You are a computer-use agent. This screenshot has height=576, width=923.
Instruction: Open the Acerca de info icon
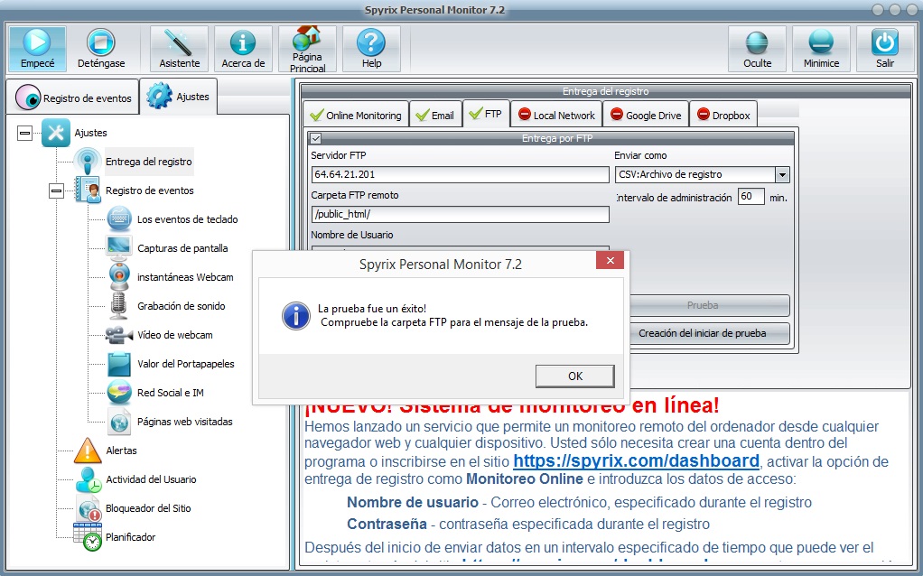tap(243, 42)
